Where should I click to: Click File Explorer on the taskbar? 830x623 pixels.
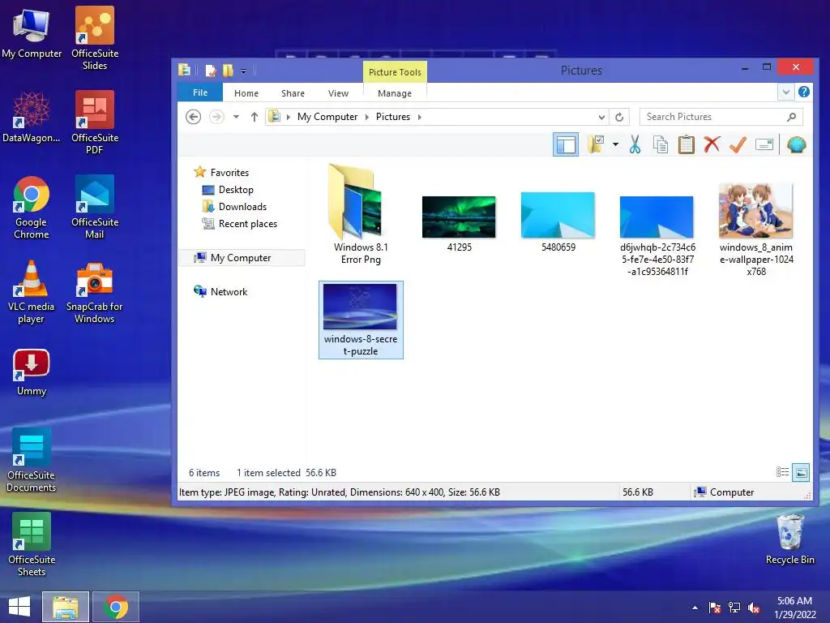click(65, 607)
